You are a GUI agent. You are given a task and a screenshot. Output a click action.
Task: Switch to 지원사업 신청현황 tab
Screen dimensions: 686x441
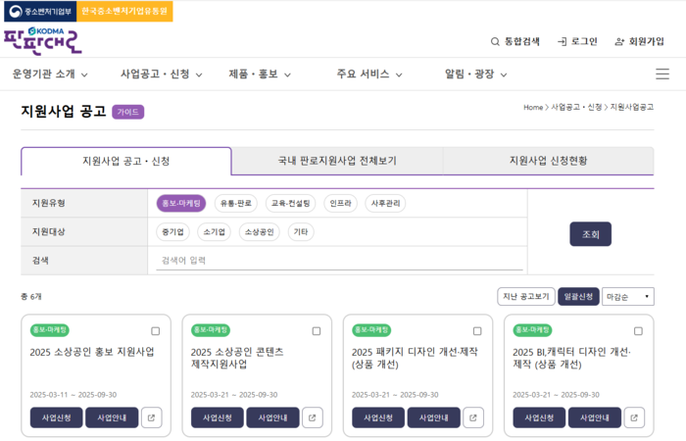point(548,161)
